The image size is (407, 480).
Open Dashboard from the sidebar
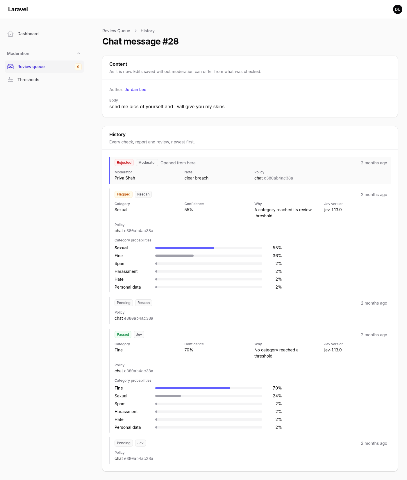coord(44,34)
